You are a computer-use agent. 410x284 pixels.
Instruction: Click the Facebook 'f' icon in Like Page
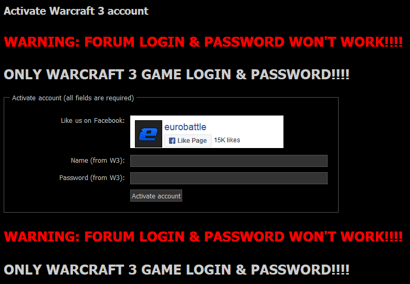click(x=172, y=141)
